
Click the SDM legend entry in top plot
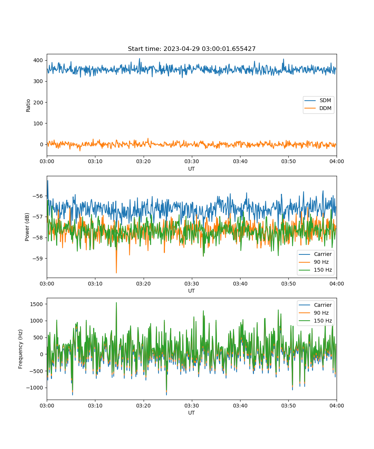click(325, 101)
